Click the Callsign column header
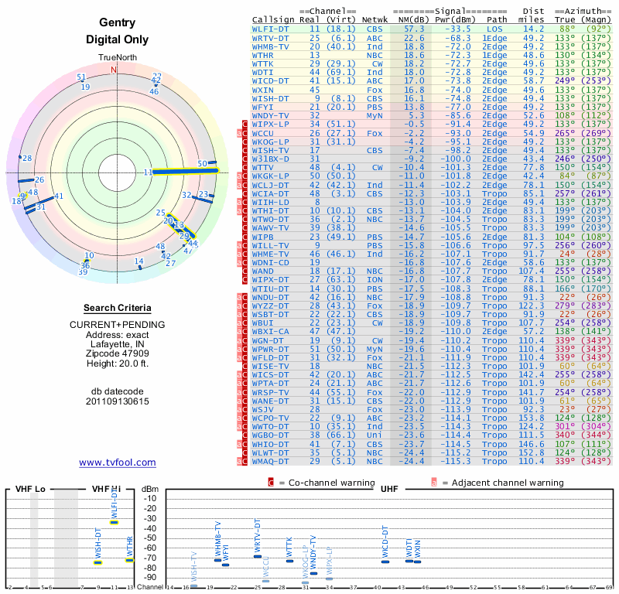 (x=273, y=20)
